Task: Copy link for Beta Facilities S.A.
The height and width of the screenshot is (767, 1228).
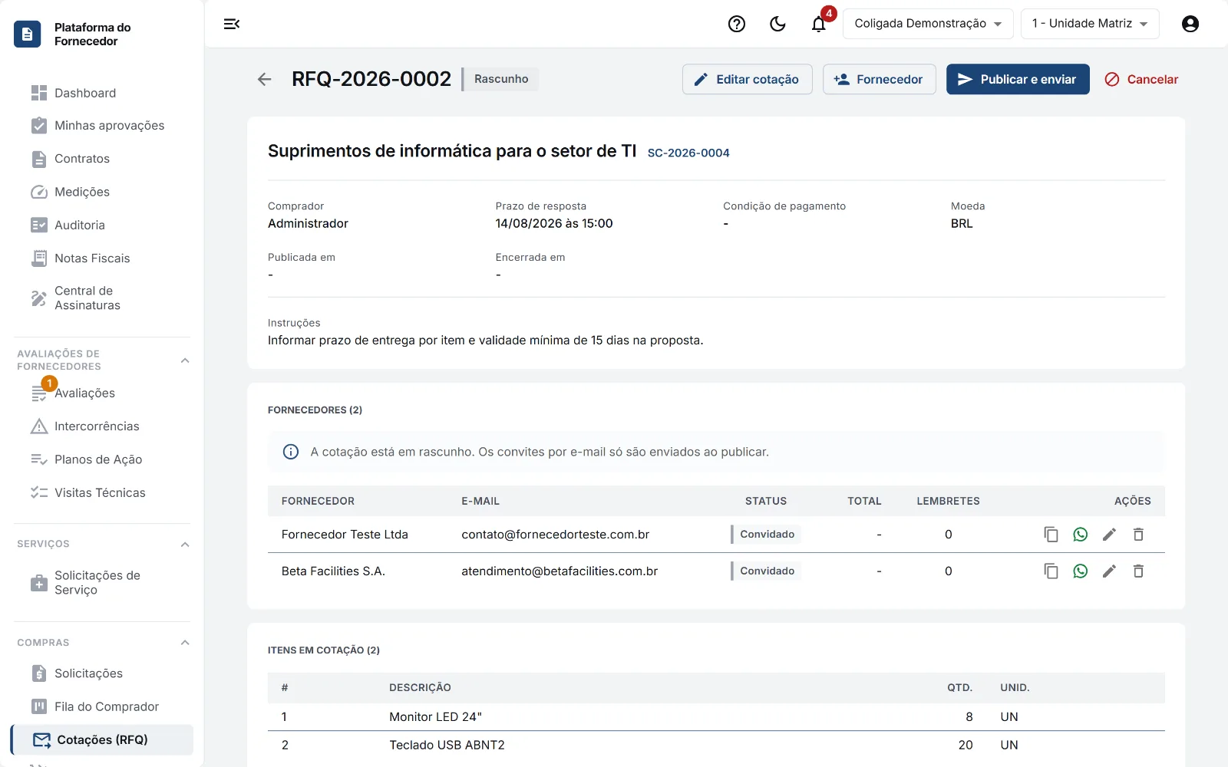Action: pyautogui.click(x=1051, y=571)
